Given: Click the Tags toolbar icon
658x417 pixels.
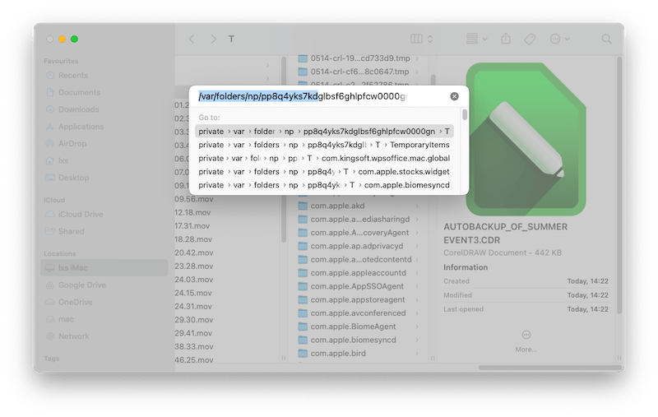Looking at the screenshot, I should (531, 39).
